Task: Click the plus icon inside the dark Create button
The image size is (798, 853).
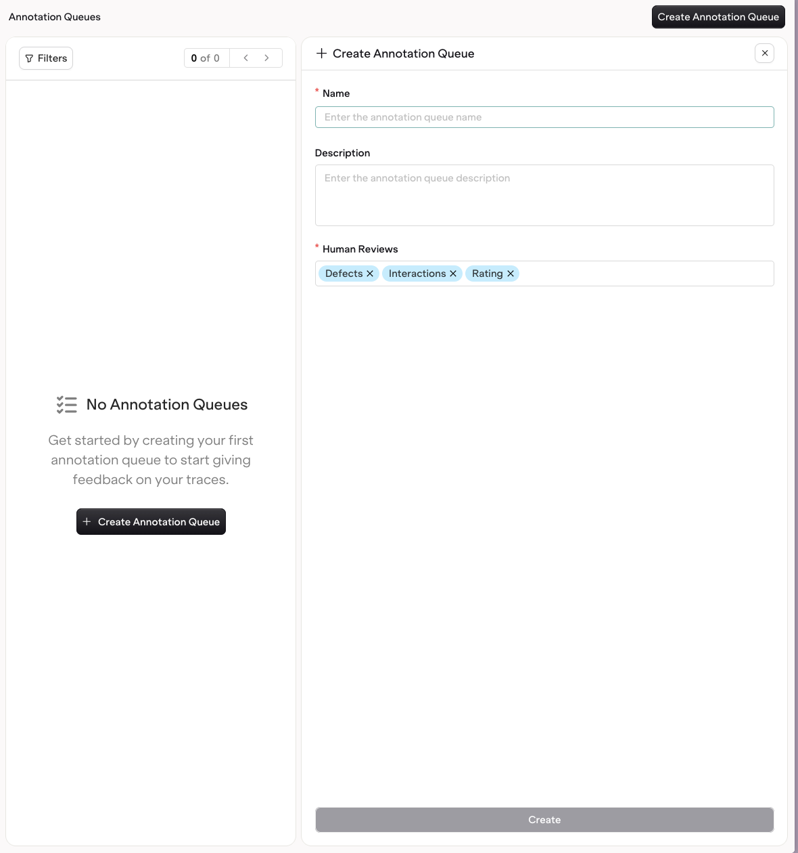Action: point(87,521)
